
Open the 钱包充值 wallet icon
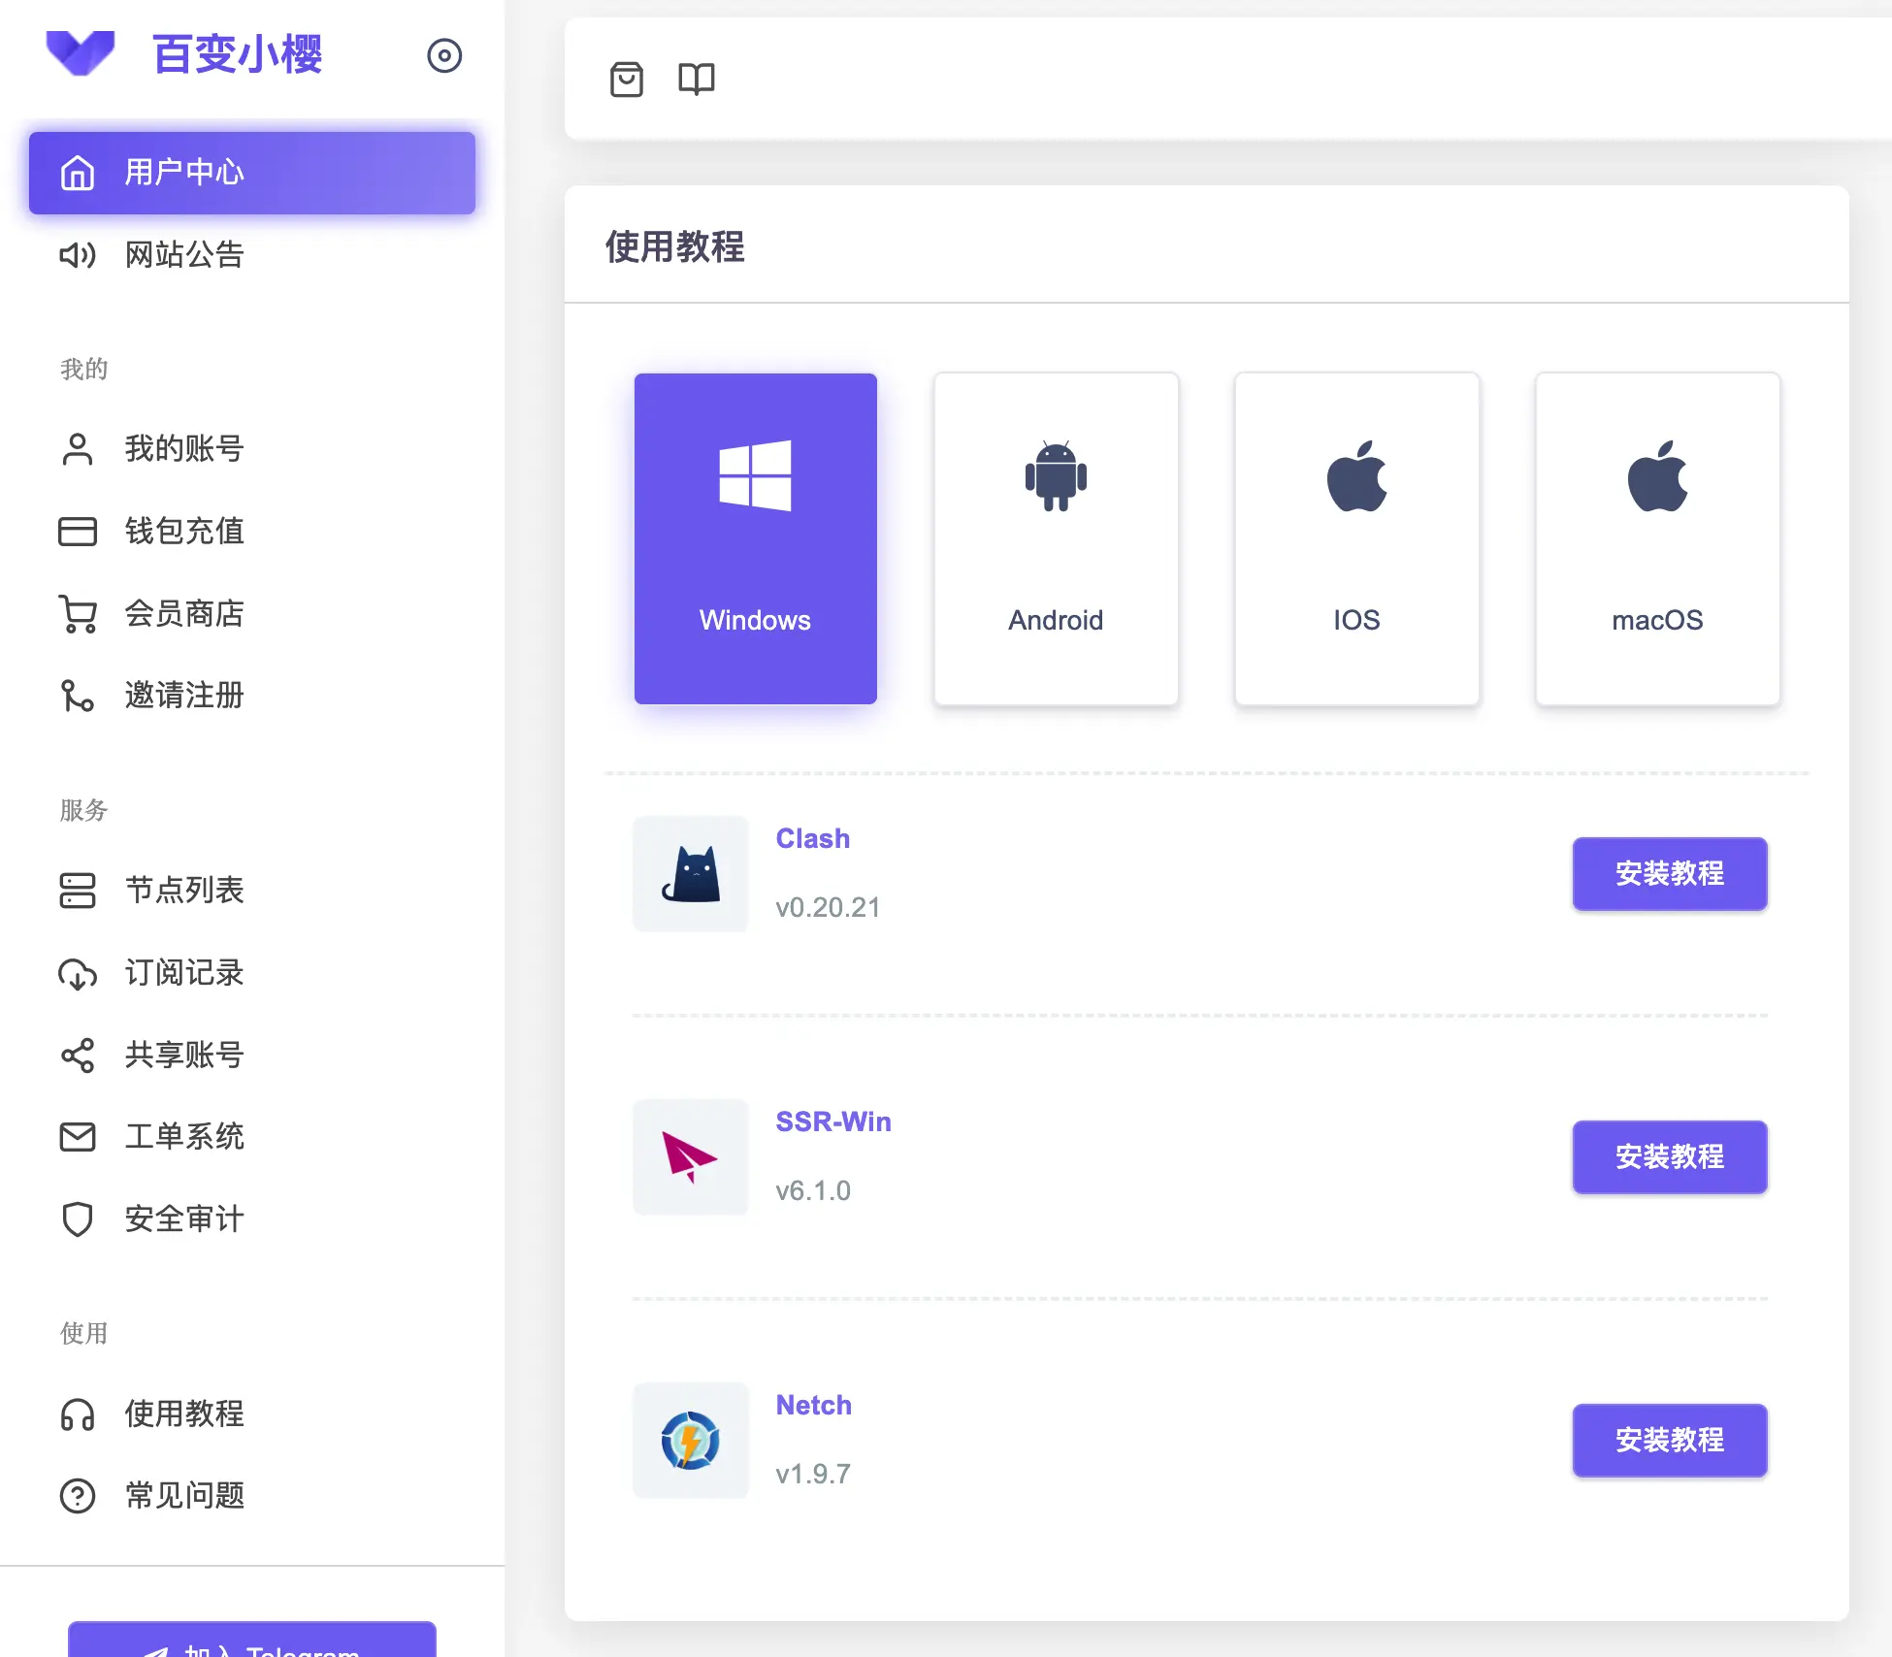[x=78, y=532]
